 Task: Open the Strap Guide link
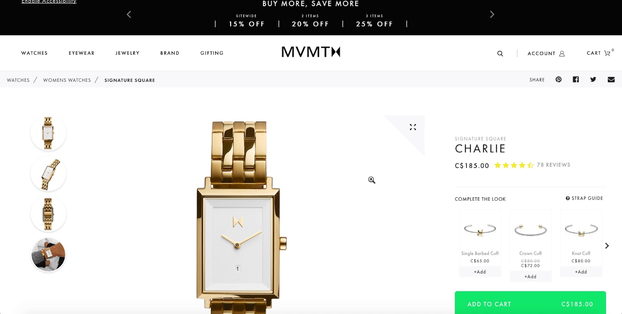pos(585,198)
